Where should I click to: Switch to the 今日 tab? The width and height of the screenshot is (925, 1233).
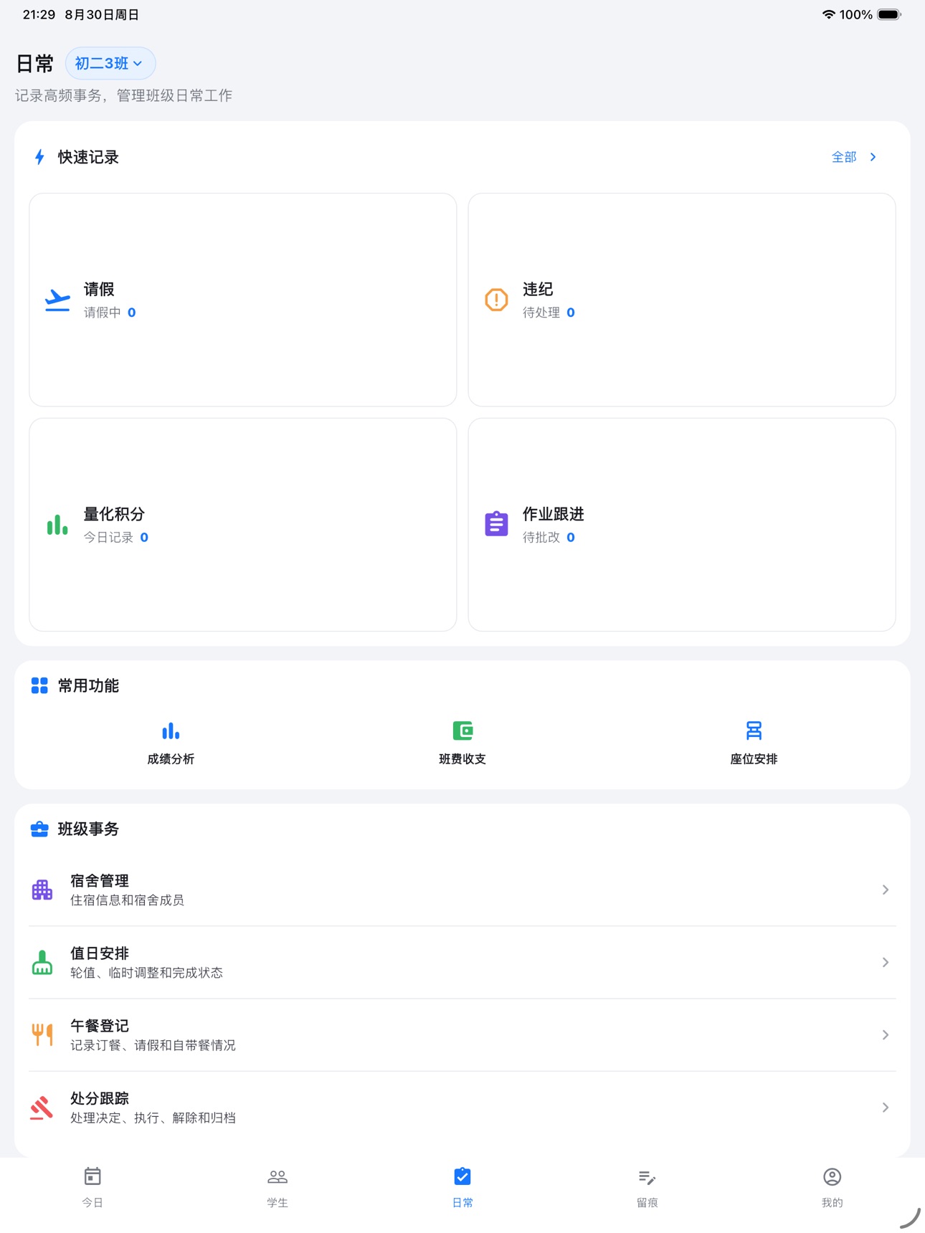click(92, 1187)
